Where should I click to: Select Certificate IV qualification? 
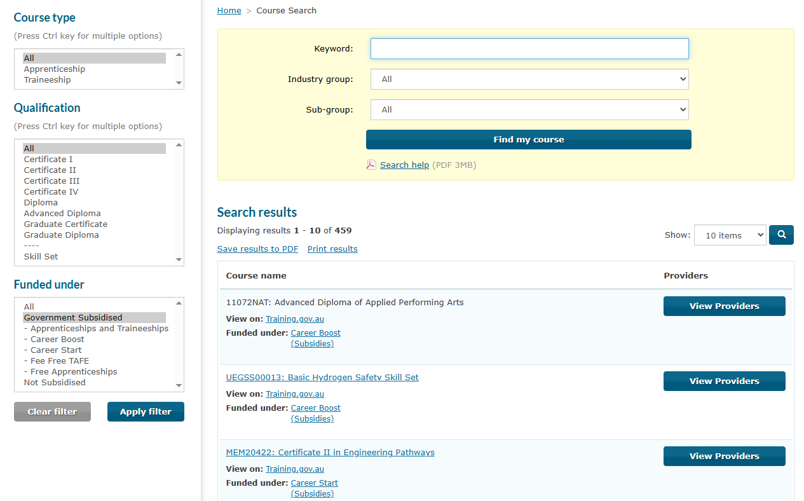(x=95, y=192)
